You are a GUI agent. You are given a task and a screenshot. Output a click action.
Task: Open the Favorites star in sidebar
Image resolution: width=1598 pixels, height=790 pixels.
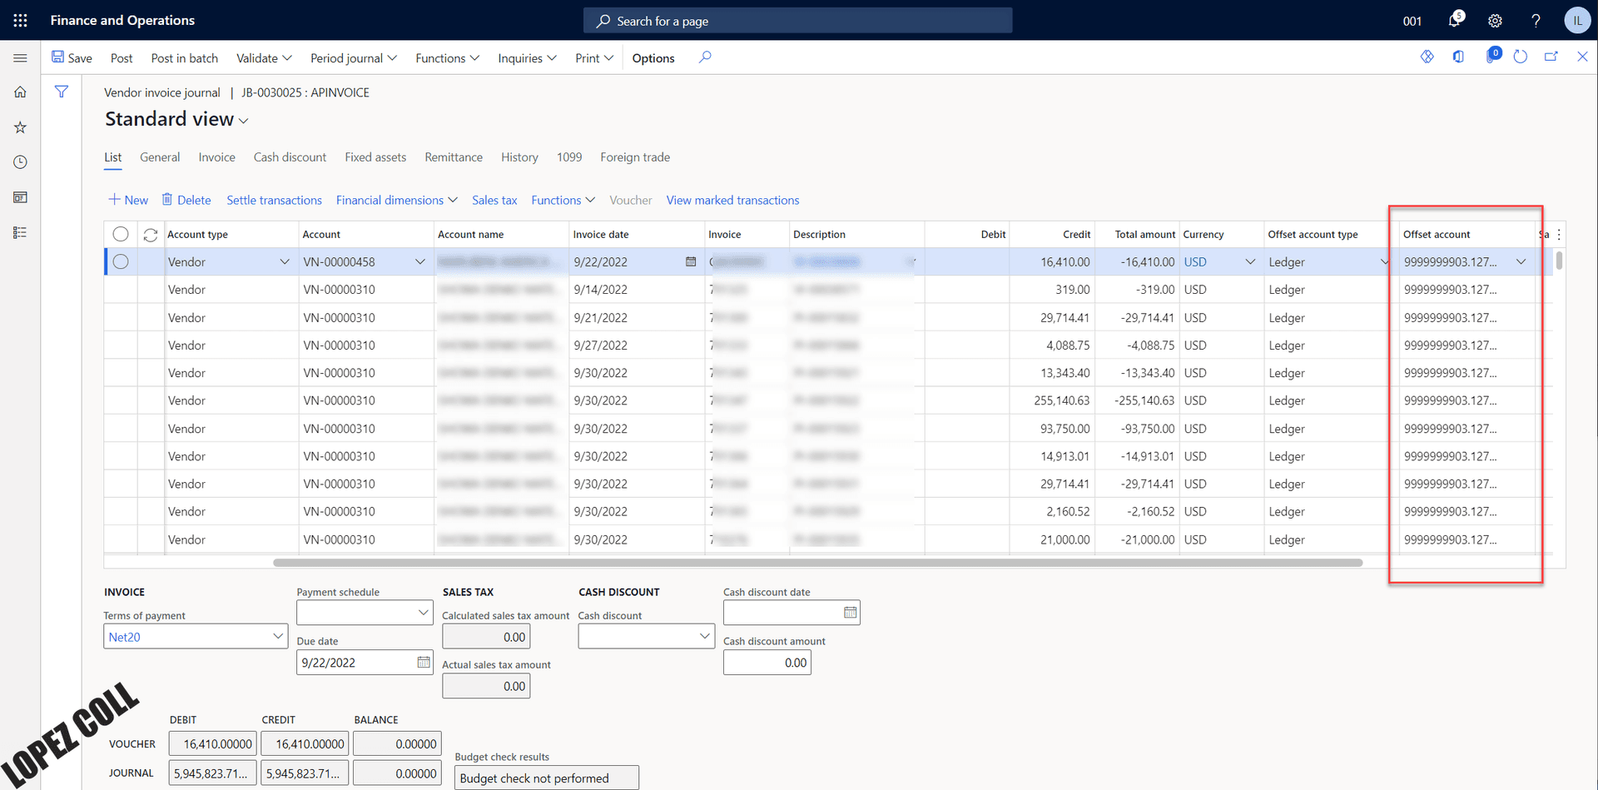[x=20, y=127]
